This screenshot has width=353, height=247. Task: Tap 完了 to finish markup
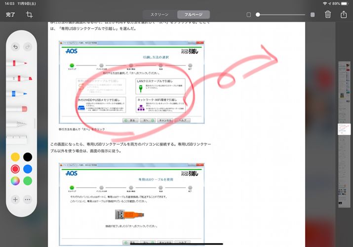pos(10,15)
